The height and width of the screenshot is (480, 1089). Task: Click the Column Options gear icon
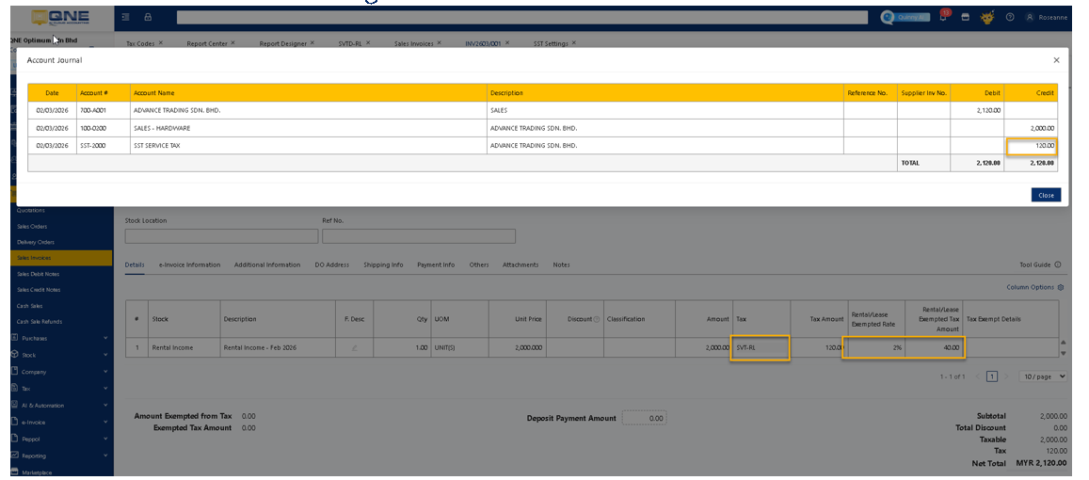tap(1061, 287)
